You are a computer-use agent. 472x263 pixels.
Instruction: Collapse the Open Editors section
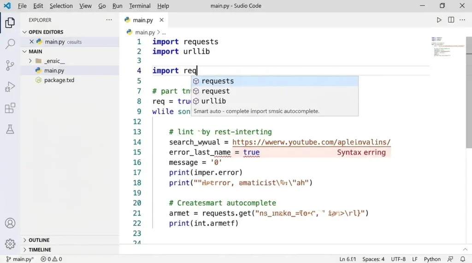25,32
